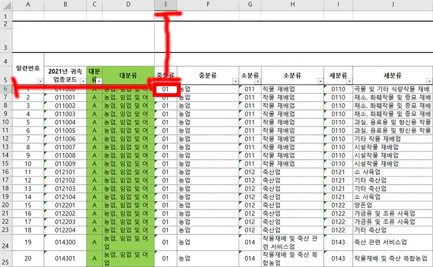Select row 4 header
The width and height of the screenshot is (433, 267).
(6, 60)
